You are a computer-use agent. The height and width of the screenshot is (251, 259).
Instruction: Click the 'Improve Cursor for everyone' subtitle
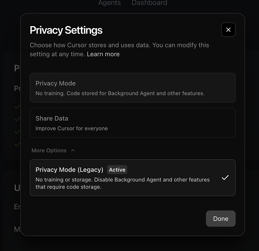coord(72,128)
